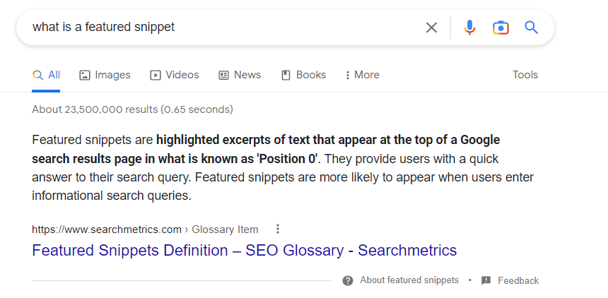
Task: Open the News results tab
Action: point(240,75)
